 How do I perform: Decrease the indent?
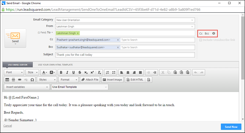coord(148,72)
